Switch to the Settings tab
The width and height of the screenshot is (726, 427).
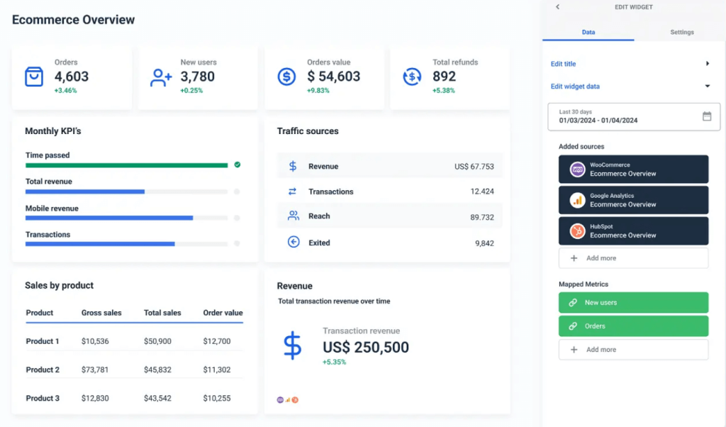pyautogui.click(x=682, y=32)
